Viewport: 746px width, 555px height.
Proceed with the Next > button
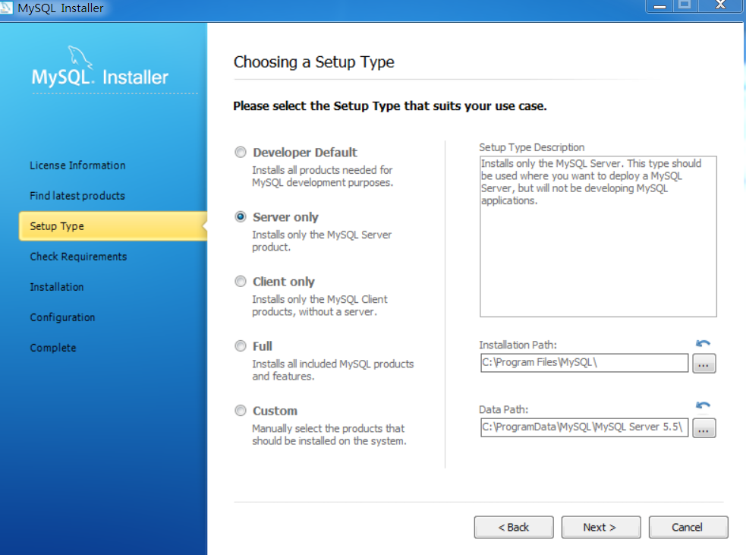601,528
